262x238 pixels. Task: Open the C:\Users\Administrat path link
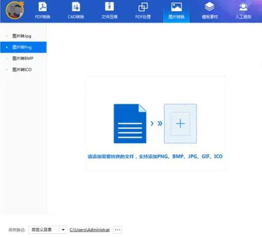click(x=89, y=230)
